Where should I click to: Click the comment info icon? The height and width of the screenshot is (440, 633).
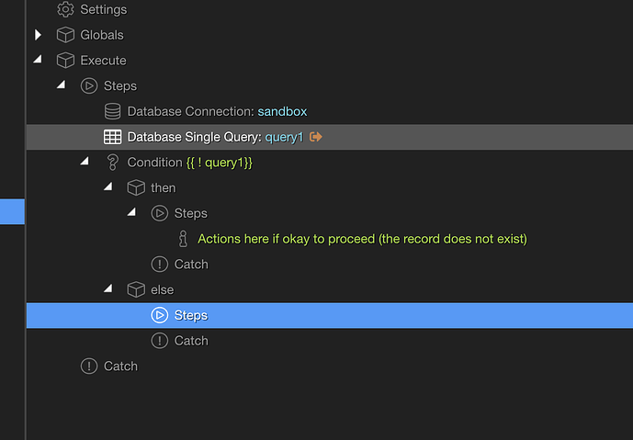(x=183, y=239)
